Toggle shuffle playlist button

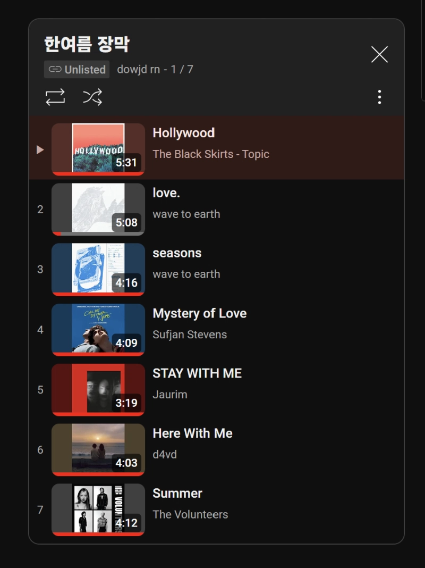92,97
